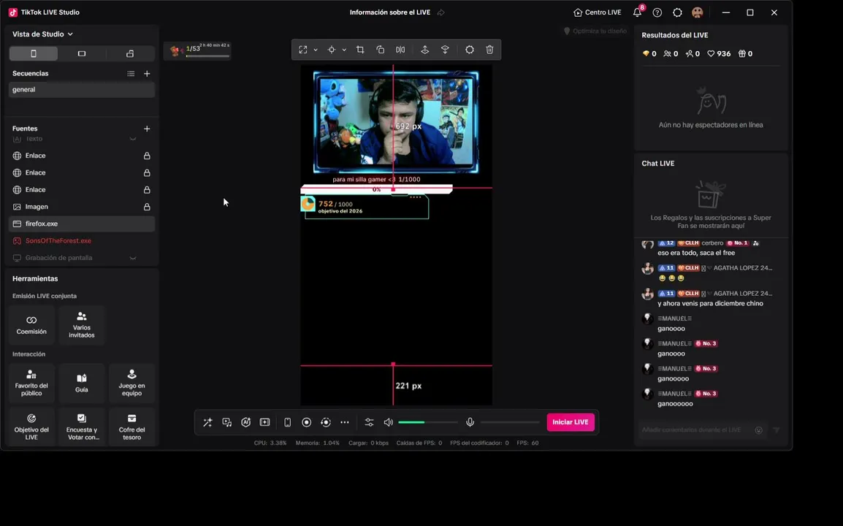Open Cofre del tesoro tool
843x526 pixels.
131,427
